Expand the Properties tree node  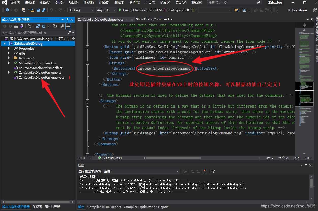click(x=9, y=48)
